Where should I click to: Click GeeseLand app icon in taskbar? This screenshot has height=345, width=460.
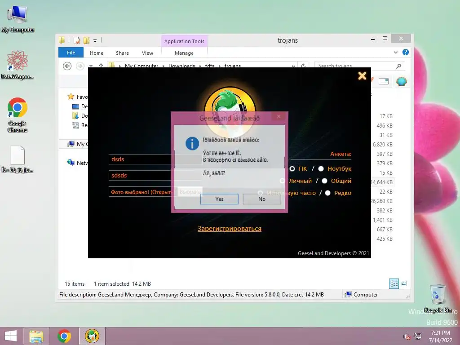92,336
